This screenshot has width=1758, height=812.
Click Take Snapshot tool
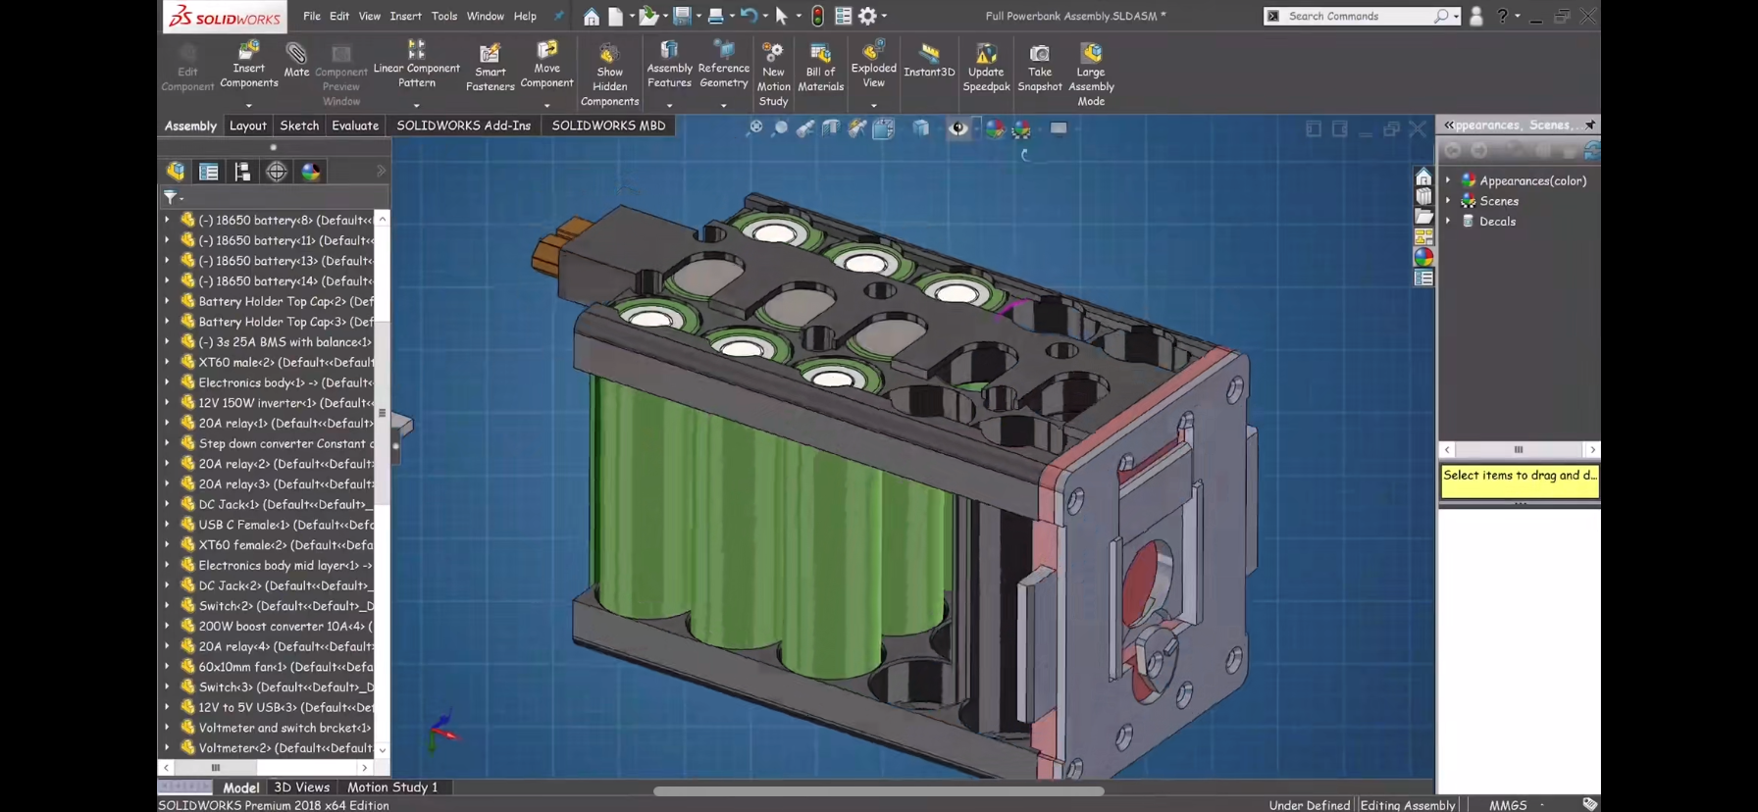pos(1039,67)
